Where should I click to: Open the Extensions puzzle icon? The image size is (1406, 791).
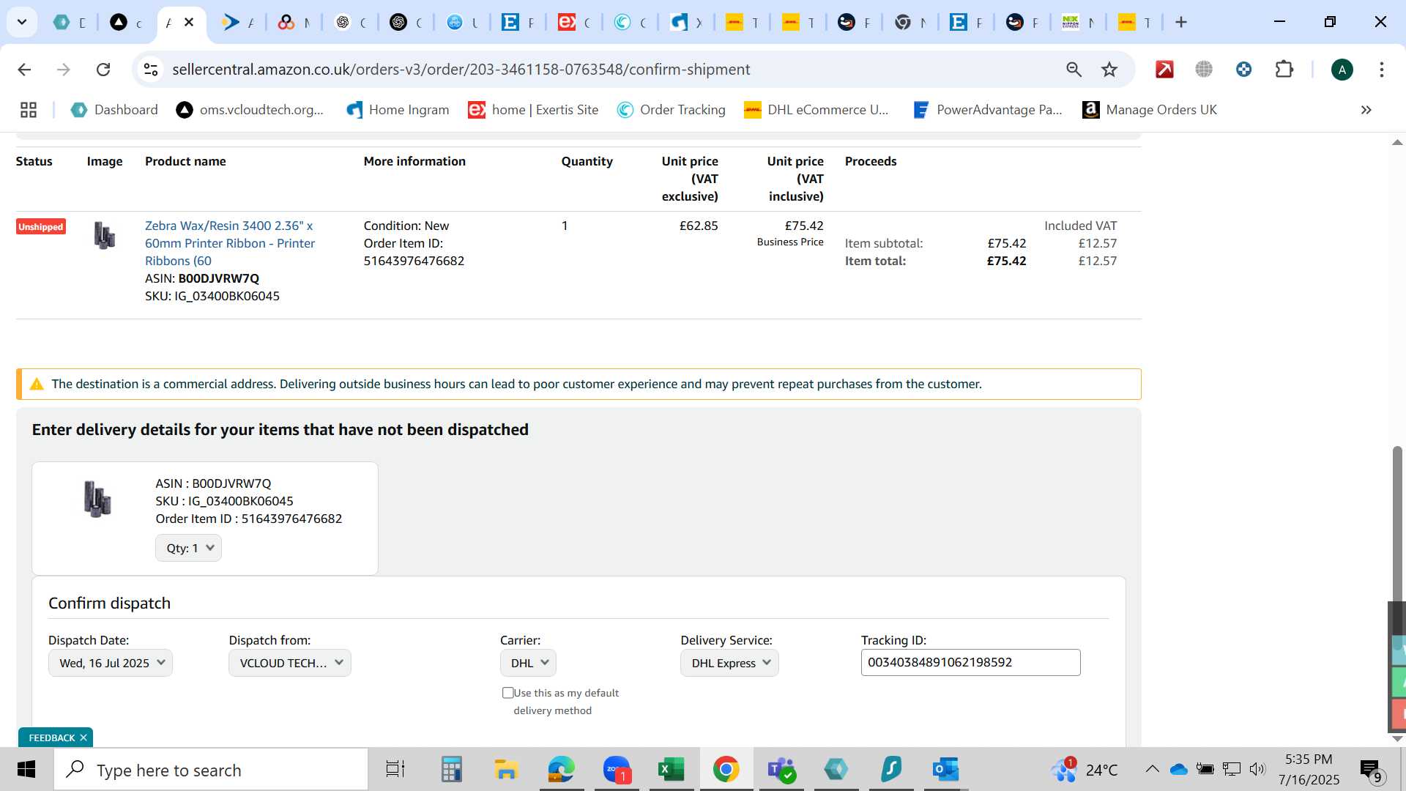coord(1284,70)
